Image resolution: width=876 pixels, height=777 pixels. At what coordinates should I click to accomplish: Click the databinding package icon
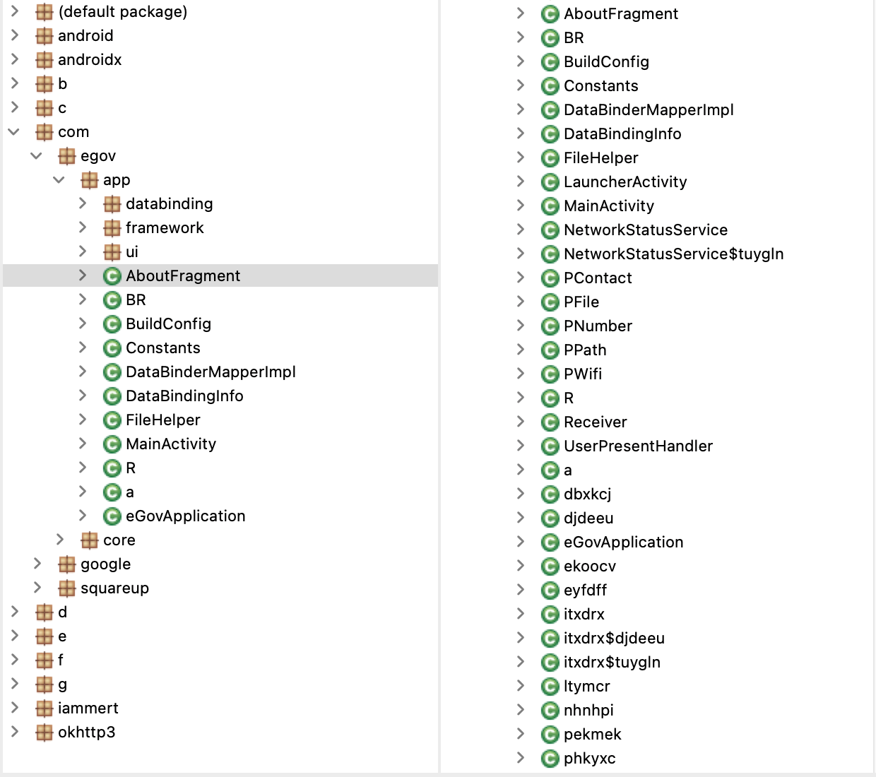click(112, 204)
